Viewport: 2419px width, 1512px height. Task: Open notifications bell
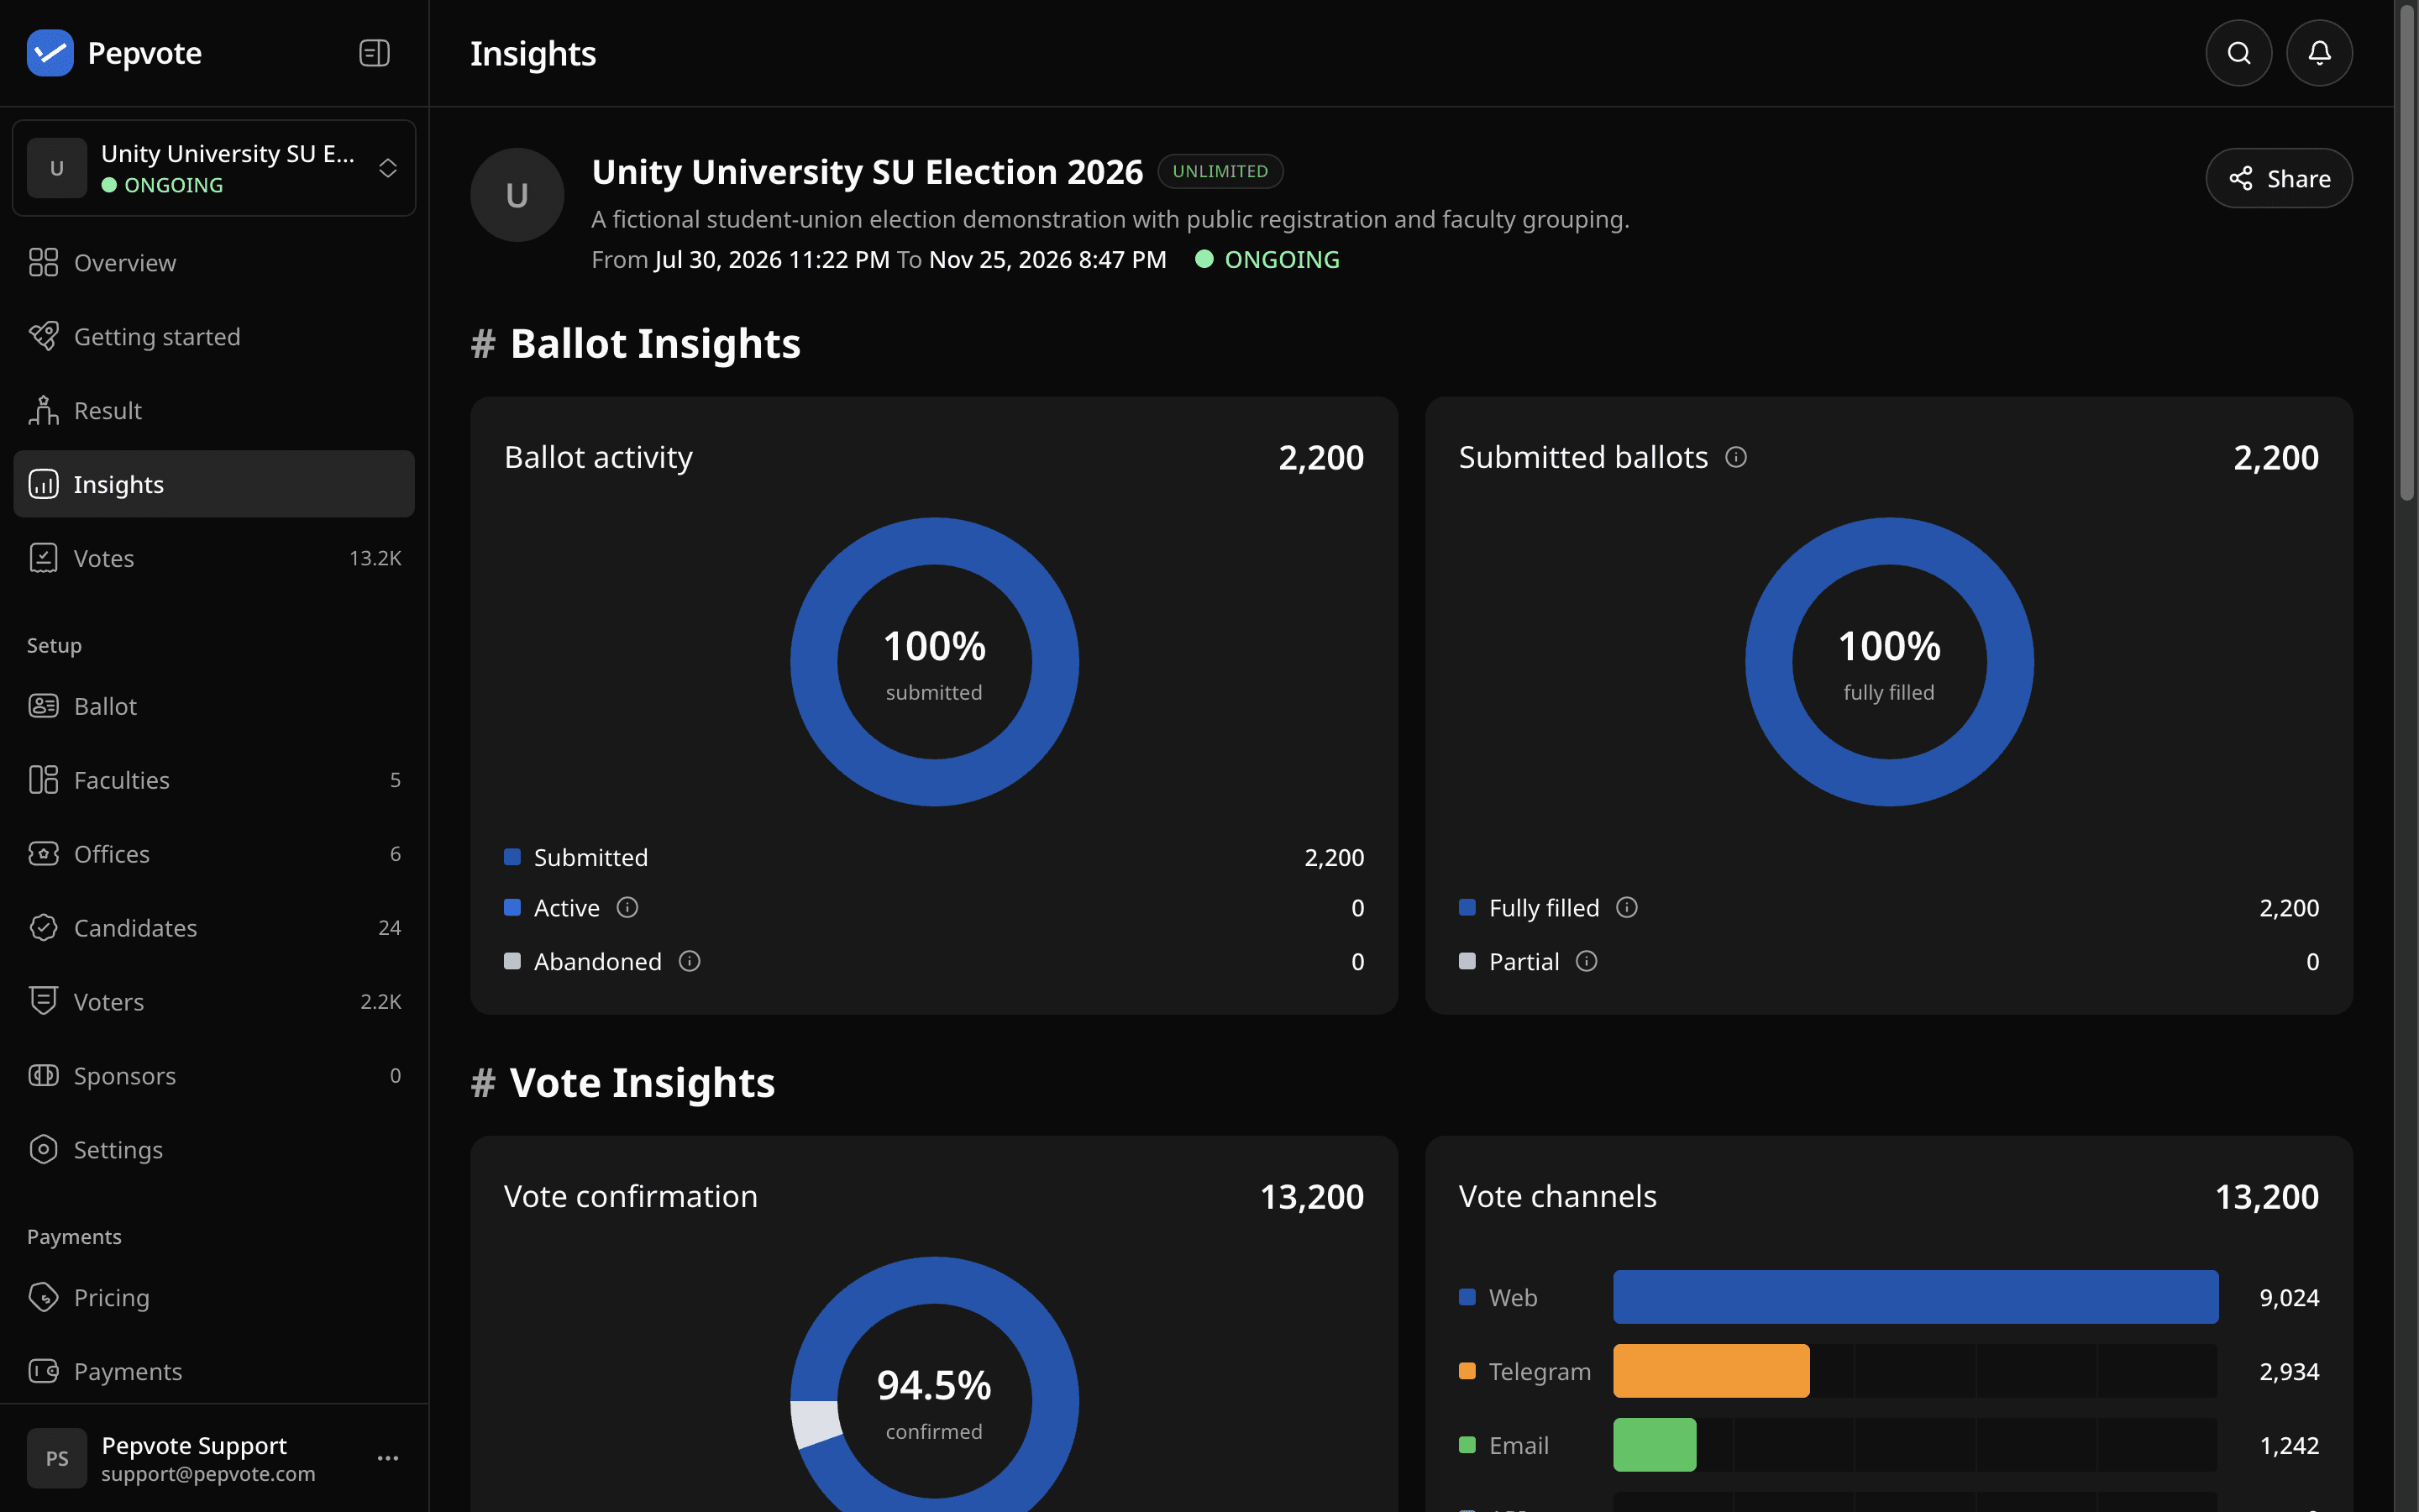tap(2319, 53)
